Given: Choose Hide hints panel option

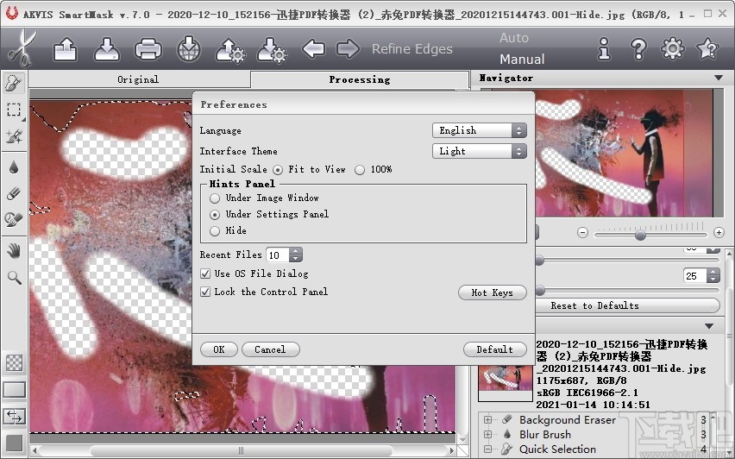Looking at the screenshot, I should [x=215, y=231].
